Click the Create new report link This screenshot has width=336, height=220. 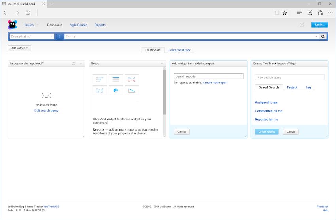(x=215, y=83)
